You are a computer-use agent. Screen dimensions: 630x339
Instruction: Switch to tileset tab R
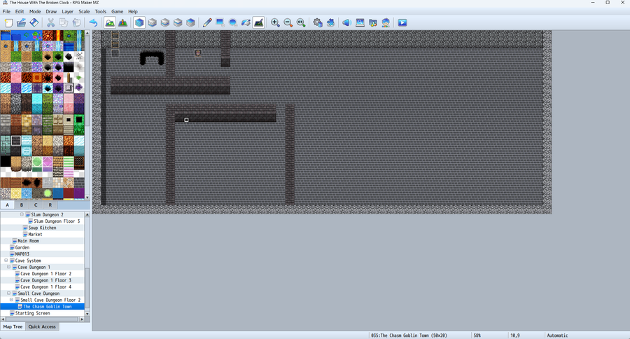50,205
